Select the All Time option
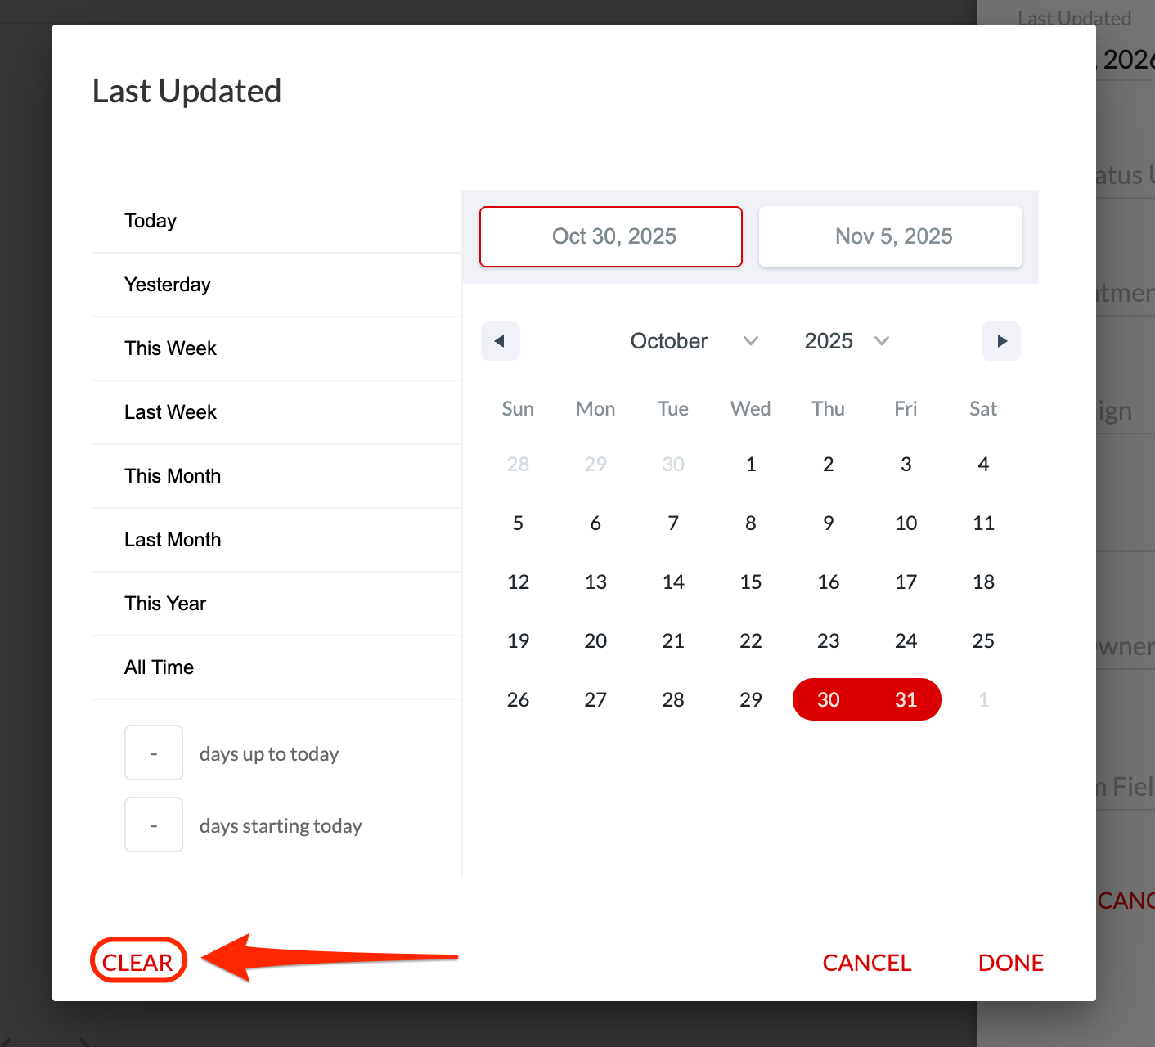Screen dimensions: 1155x1047 coord(159,667)
